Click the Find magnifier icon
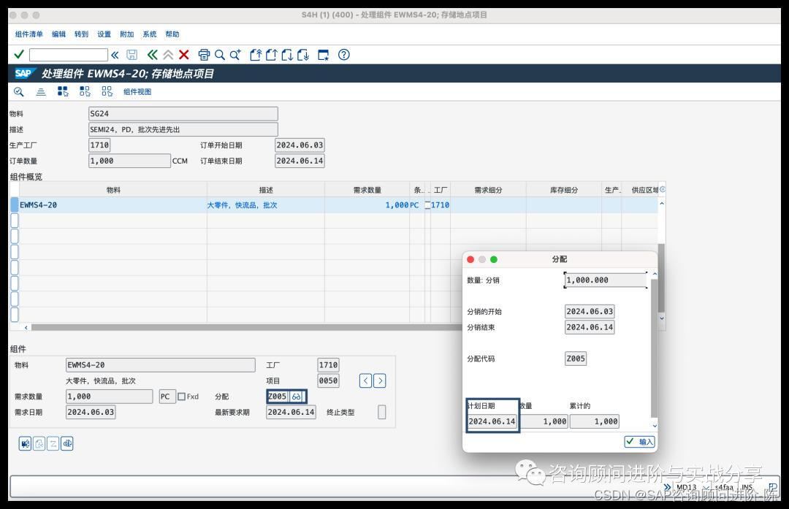This screenshot has height=509, width=789. click(219, 55)
